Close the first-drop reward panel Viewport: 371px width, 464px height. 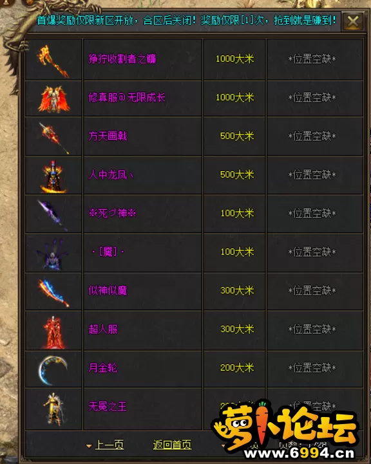352,22
